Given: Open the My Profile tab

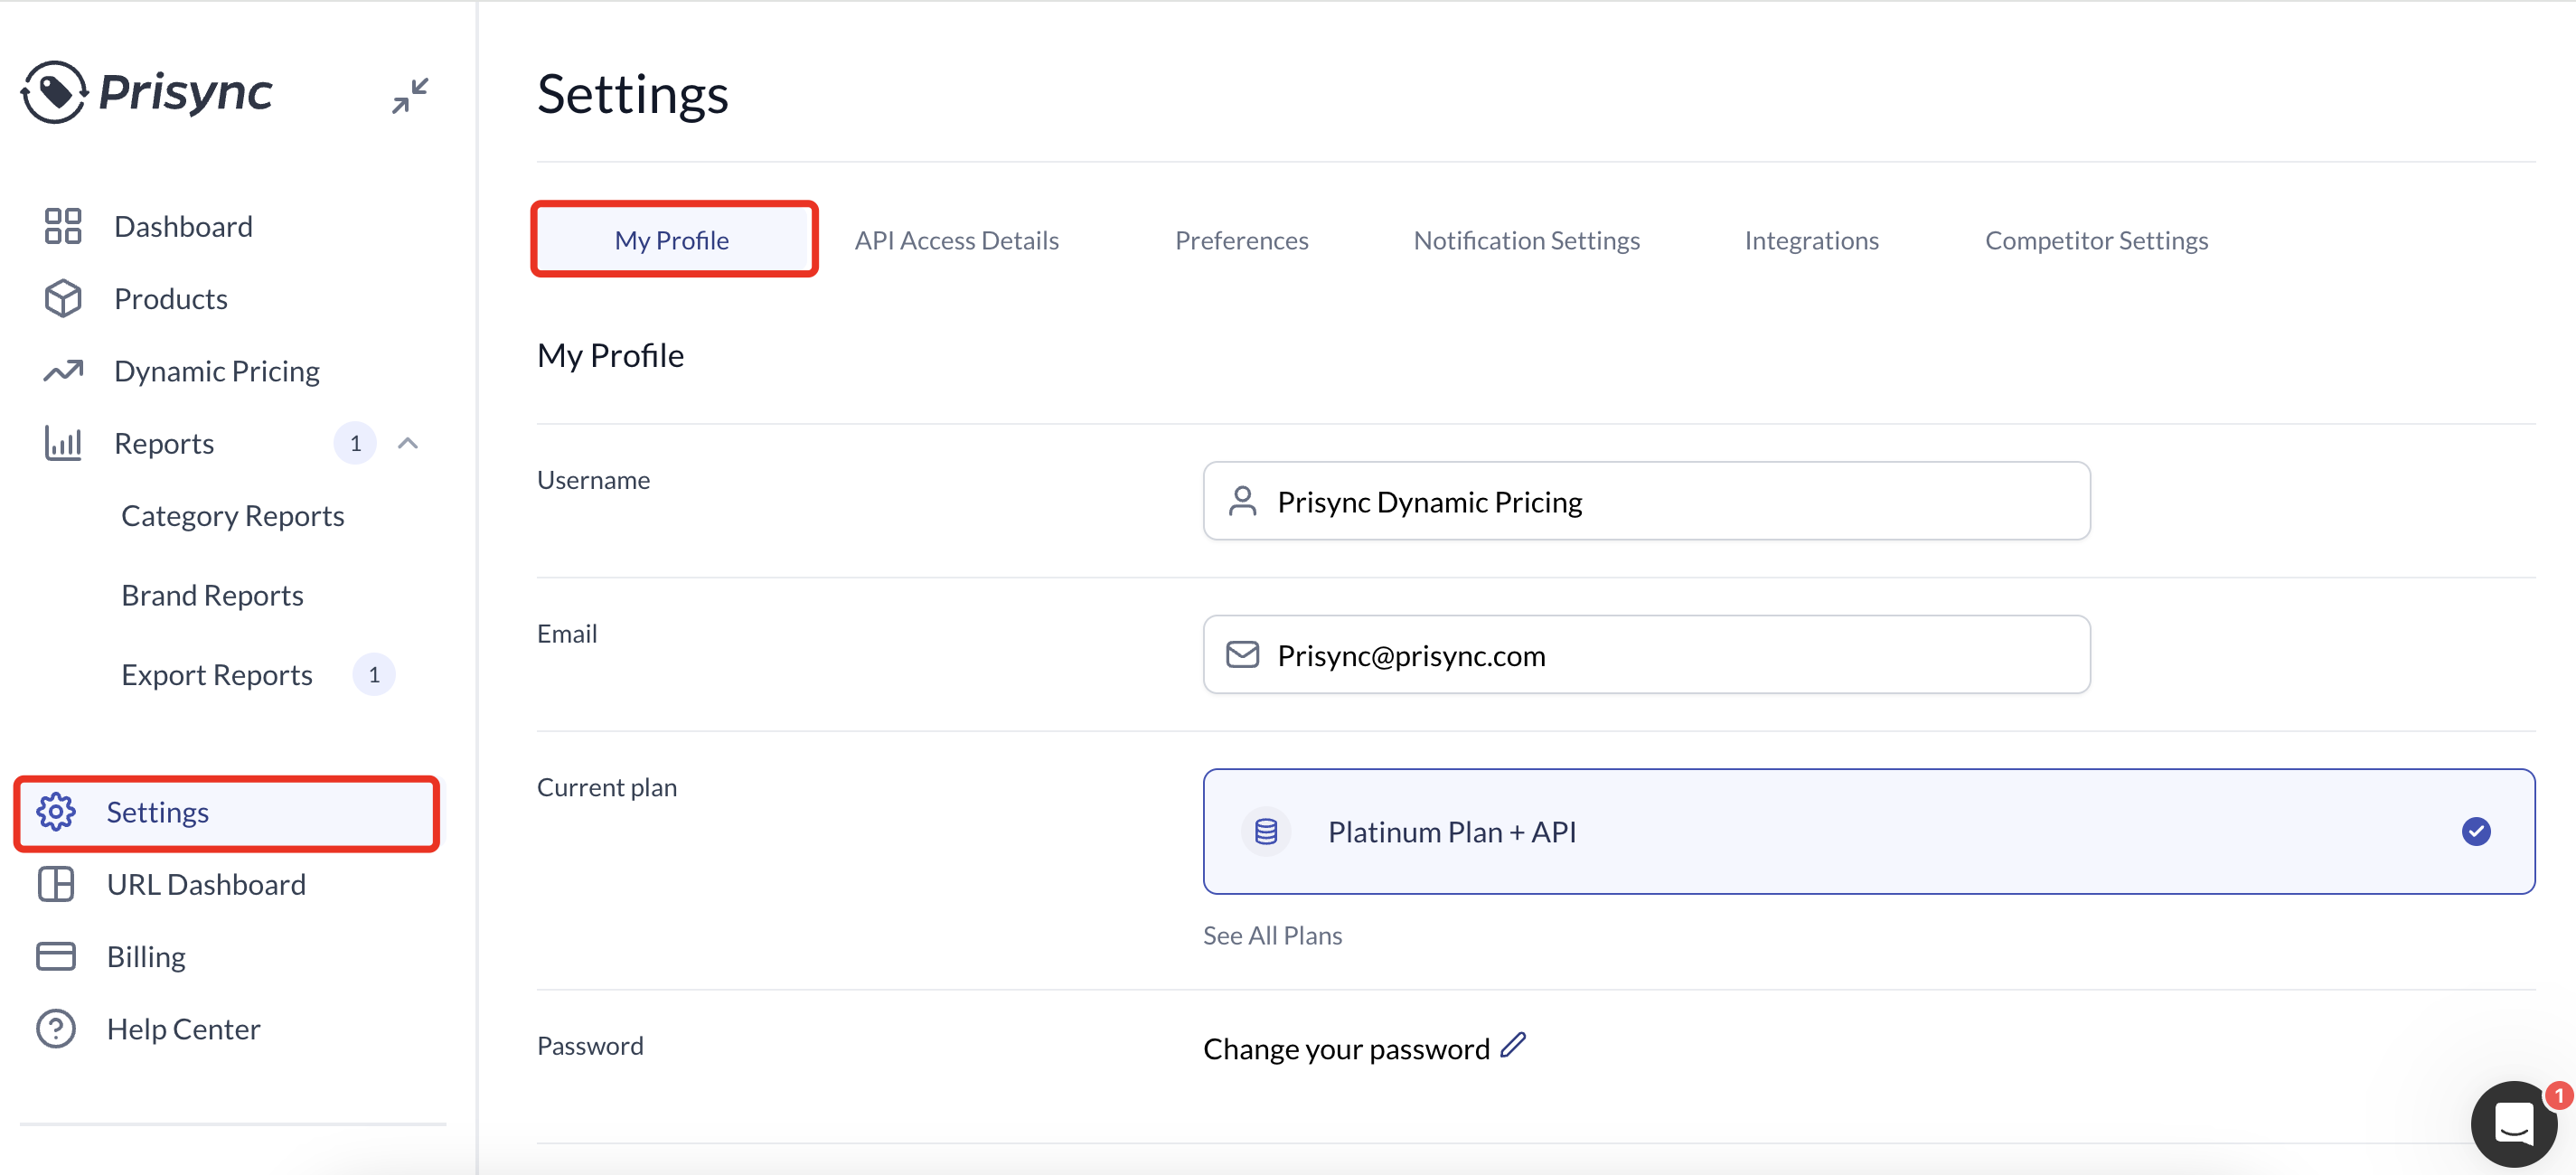Looking at the screenshot, I should point(672,240).
